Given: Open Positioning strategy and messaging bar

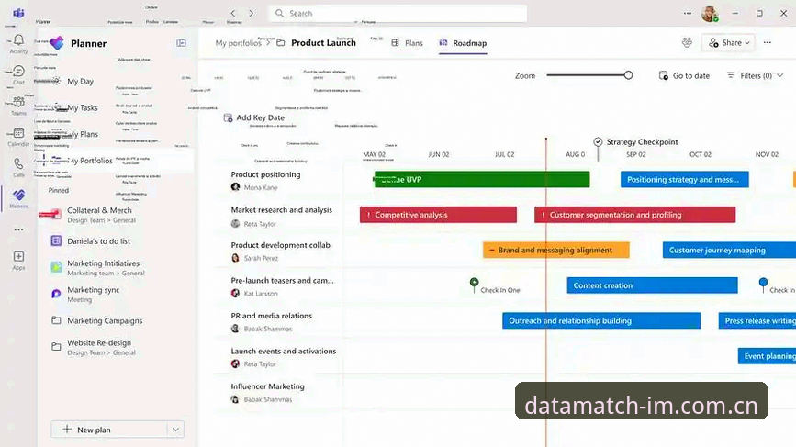Looking at the screenshot, I should coord(684,179).
